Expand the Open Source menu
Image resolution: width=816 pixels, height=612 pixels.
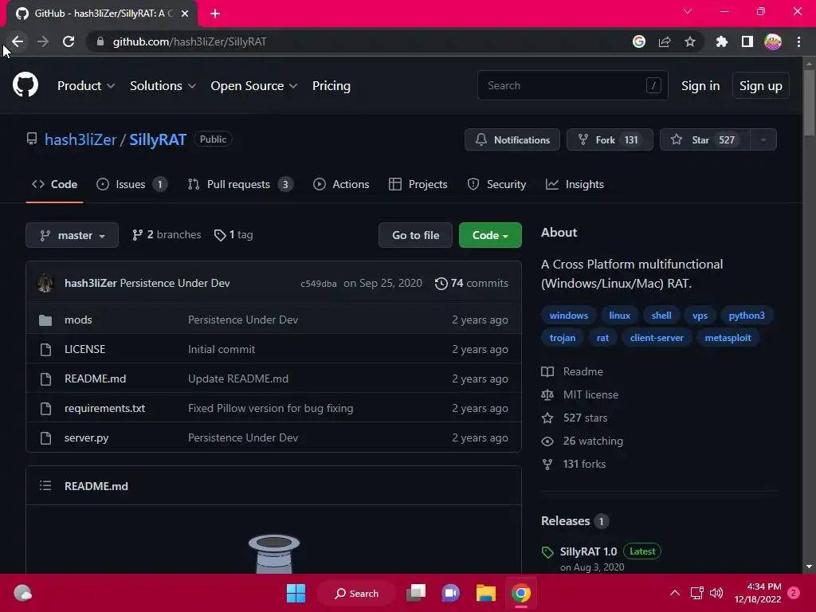pos(254,86)
